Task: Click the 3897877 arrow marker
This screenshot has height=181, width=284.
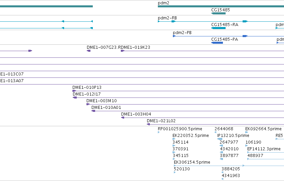Action: click(221, 159)
